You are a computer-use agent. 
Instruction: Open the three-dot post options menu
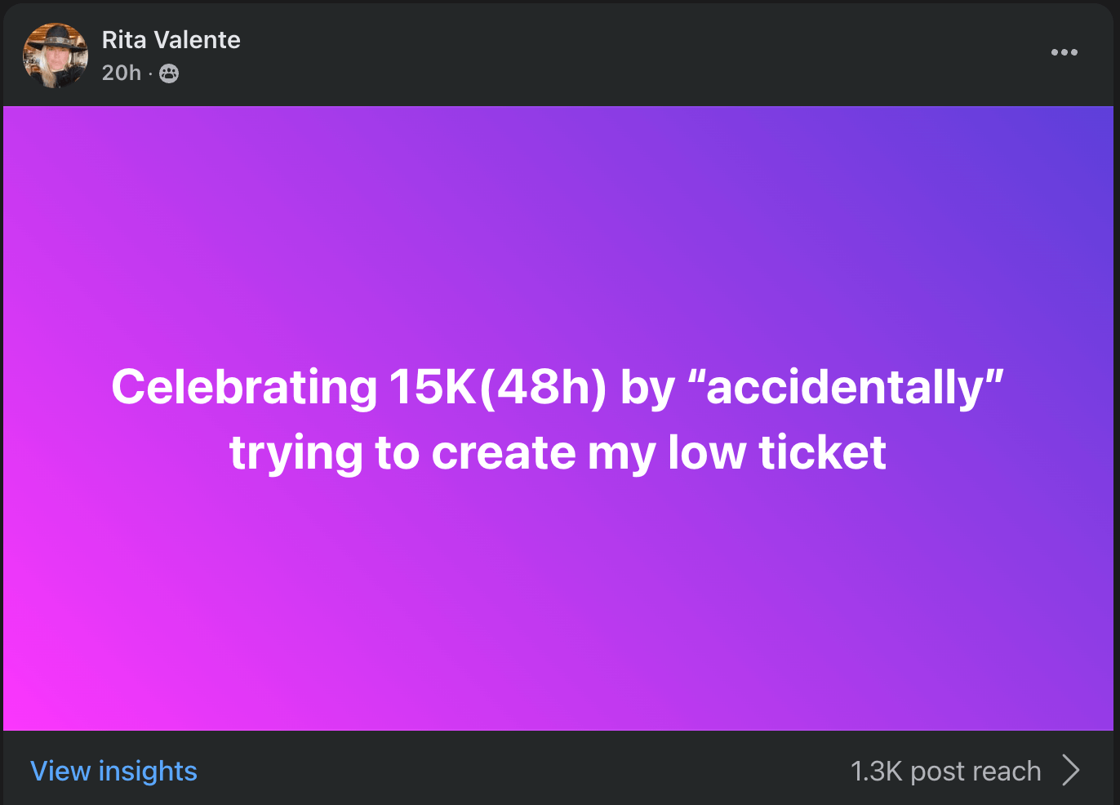click(1064, 52)
